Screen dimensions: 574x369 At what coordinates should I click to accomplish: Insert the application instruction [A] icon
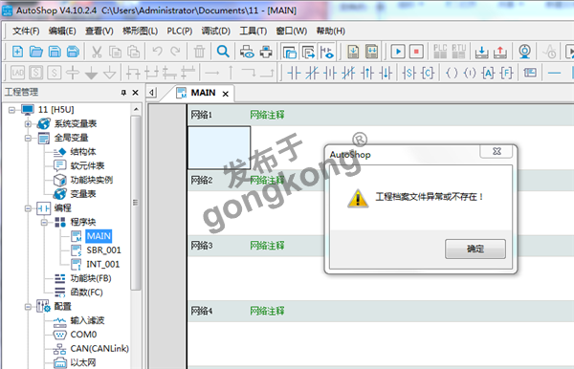point(488,73)
